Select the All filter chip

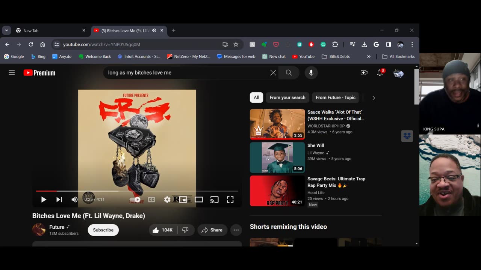pos(256,97)
